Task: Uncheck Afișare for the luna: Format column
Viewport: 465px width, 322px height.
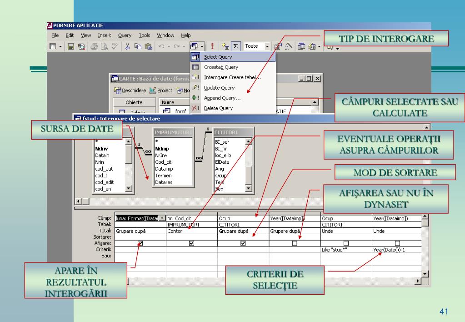Action: point(140,243)
